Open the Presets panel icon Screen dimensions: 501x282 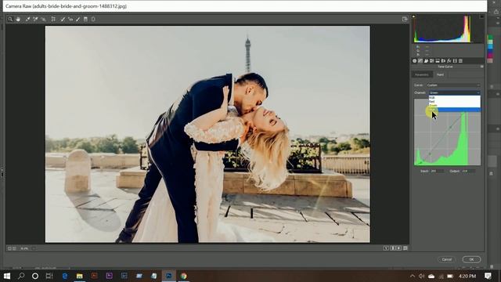coord(460,61)
